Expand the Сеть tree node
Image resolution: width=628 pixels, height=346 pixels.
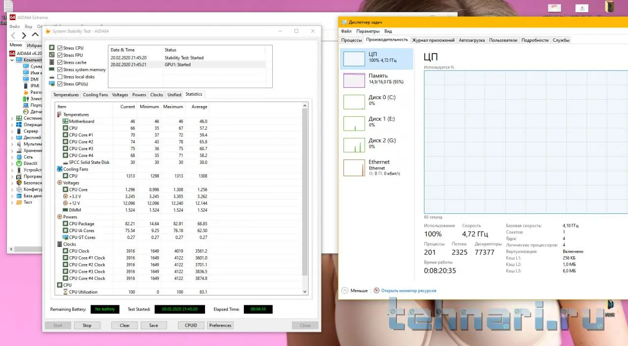[x=12, y=157]
